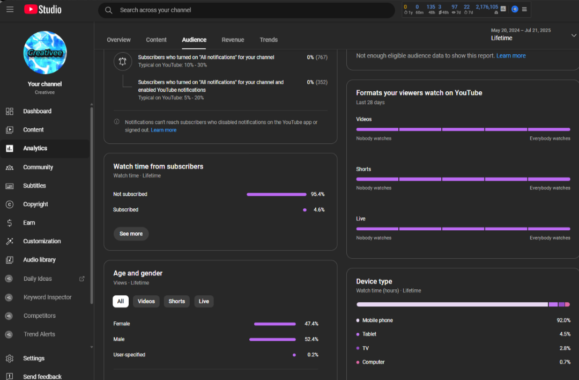Open the Trends analytics tab
Viewport: 579px width, 380px height.
coord(269,40)
